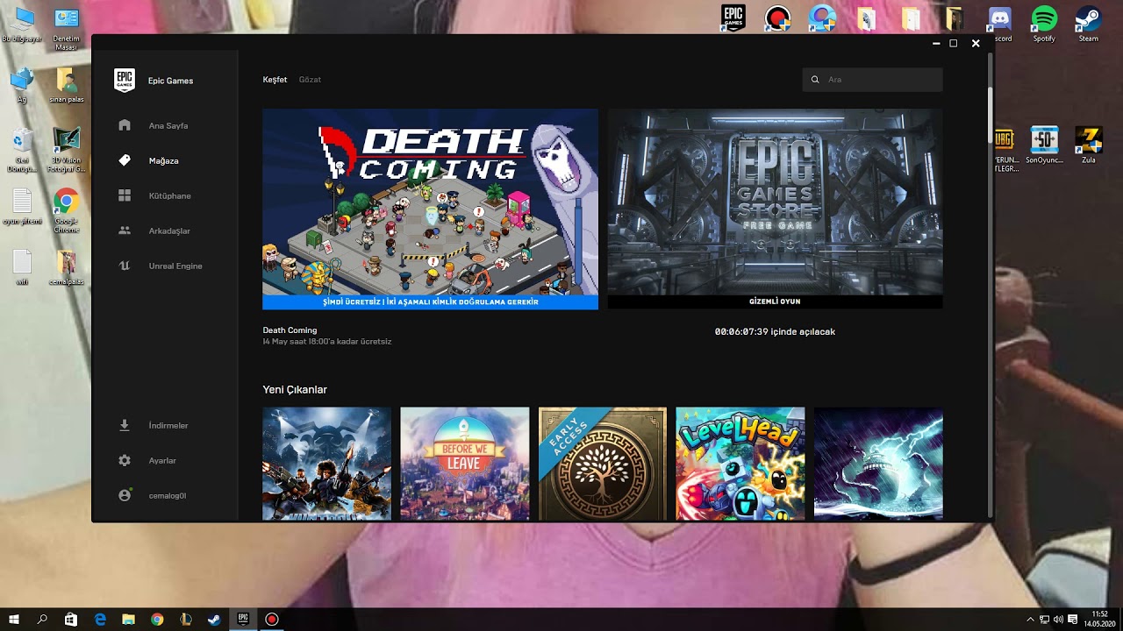
Task: Open the Steam desktop shortcut
Action: (x=1088, y=24)
